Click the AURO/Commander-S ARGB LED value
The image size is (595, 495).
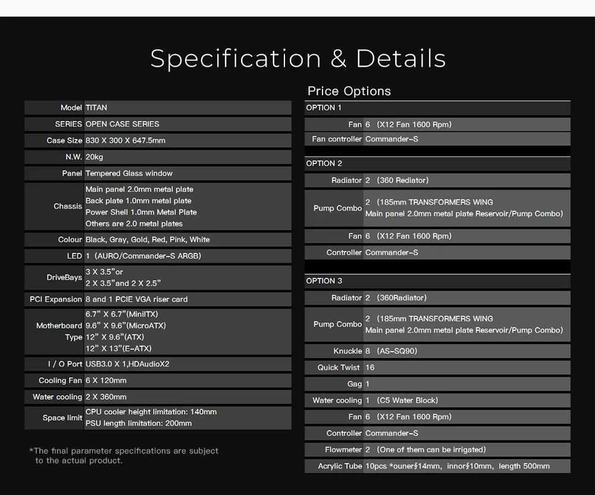[x=143, y=256]
